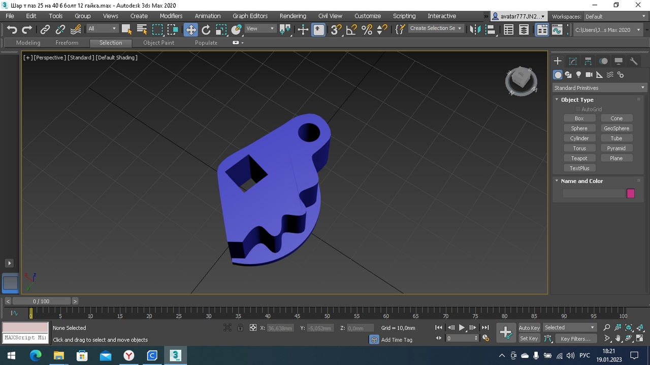
Task: Click the Sphere primitive button
Action: click(x=579, y=128)
